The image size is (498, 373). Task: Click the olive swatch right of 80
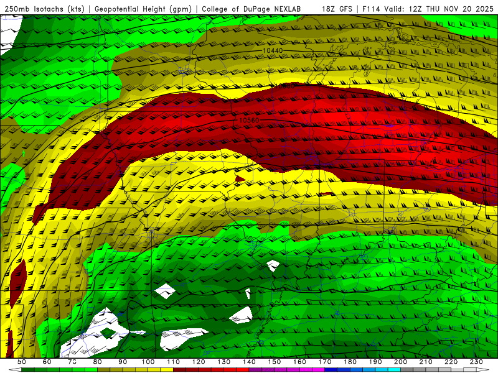click(104, 370)
